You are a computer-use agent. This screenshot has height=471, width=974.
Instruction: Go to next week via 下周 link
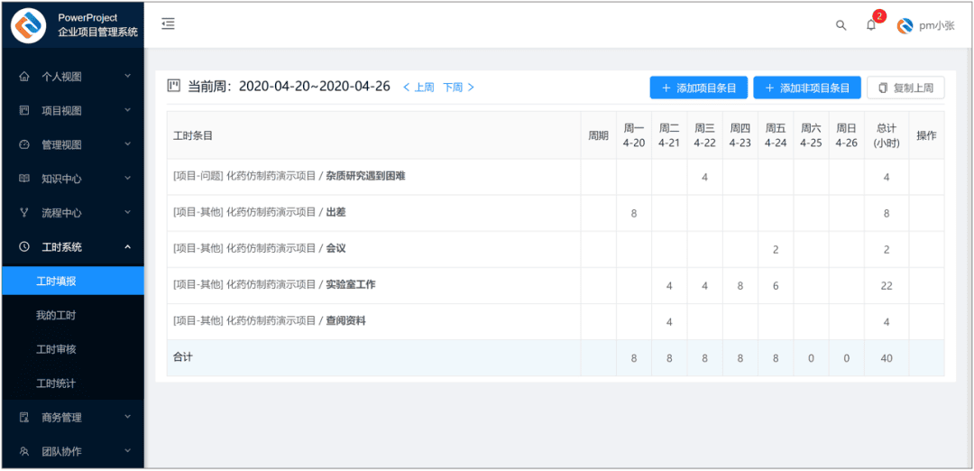(458, 87)
